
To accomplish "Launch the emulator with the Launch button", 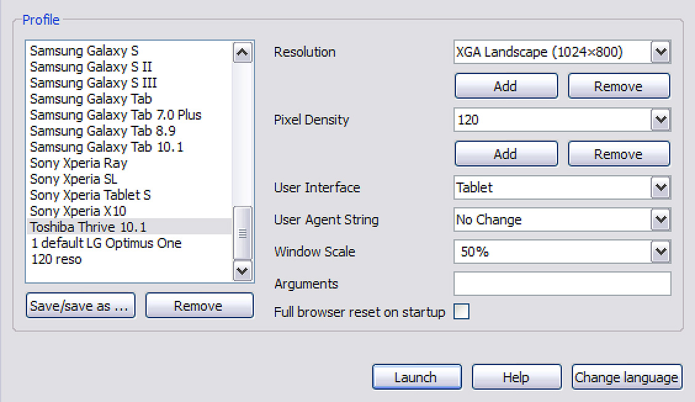I will coord(417,377).
